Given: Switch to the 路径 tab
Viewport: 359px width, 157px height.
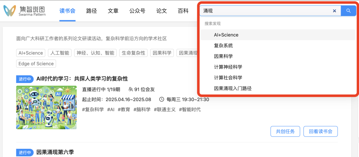Looking at the screenshot, I should [x=91, y=11].
